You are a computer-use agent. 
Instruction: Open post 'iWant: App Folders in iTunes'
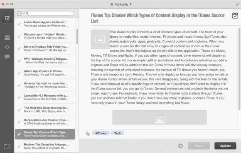pyautogui.click(x=45, y=73)
